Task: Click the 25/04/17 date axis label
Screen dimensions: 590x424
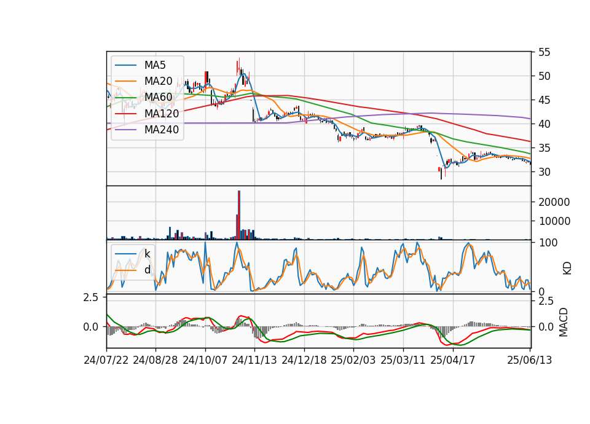Action: (453, 360)
